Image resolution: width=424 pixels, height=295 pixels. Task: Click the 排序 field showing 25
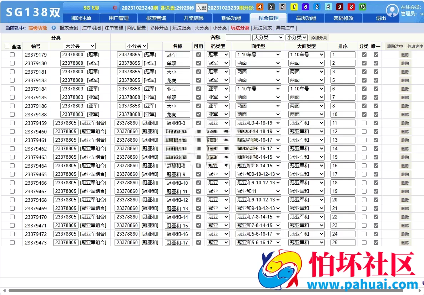pyautogui.click(x=343, y=242)
